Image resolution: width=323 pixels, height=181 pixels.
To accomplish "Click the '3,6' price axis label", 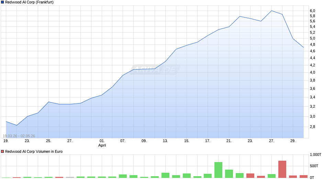I will (x=312, y=89).
